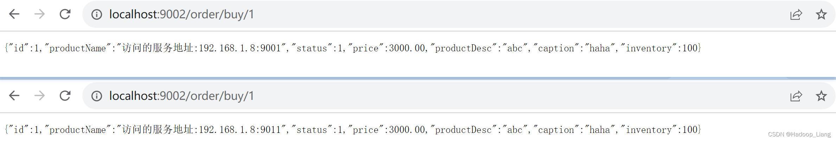The height and width of the screenshot is (141, 836).
Task: Click back arrow in window showing port 9011
Action: click(14, 96)
